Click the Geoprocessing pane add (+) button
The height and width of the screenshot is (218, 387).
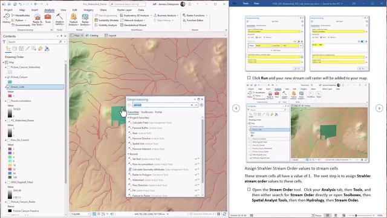(201, 105)
